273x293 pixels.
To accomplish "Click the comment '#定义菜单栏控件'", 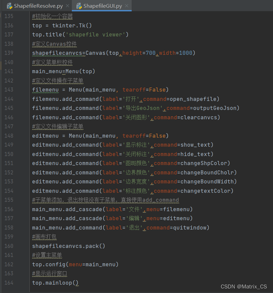I will (52, 62).
